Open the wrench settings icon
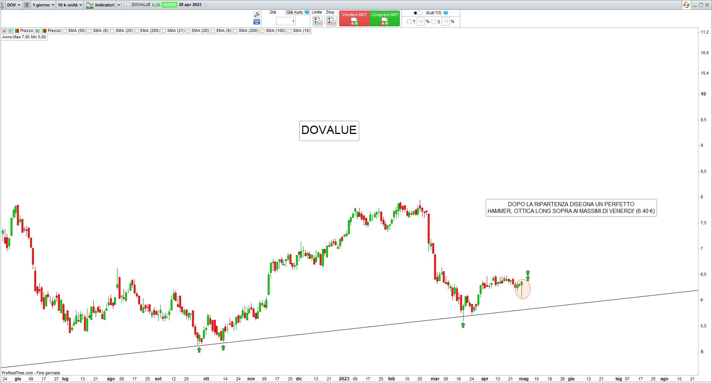 click(257, 15)
